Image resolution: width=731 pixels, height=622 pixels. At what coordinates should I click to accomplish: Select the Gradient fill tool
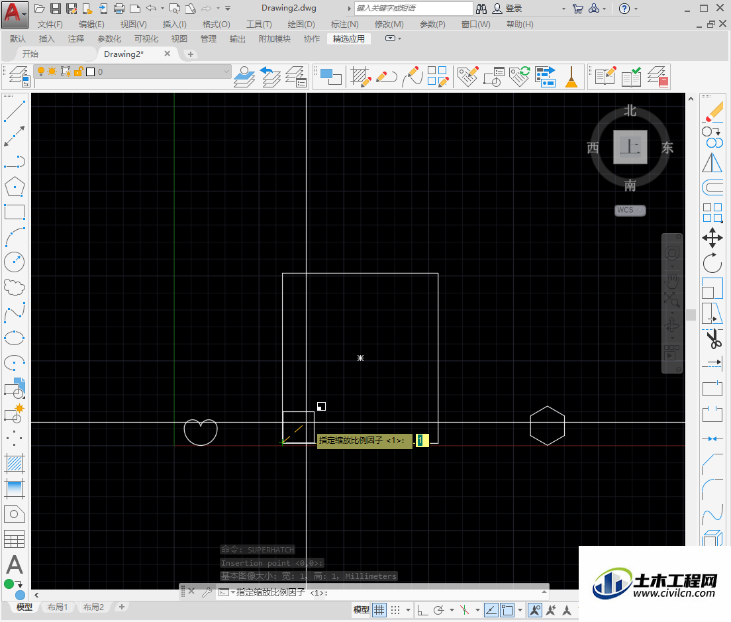coord(15,489)
